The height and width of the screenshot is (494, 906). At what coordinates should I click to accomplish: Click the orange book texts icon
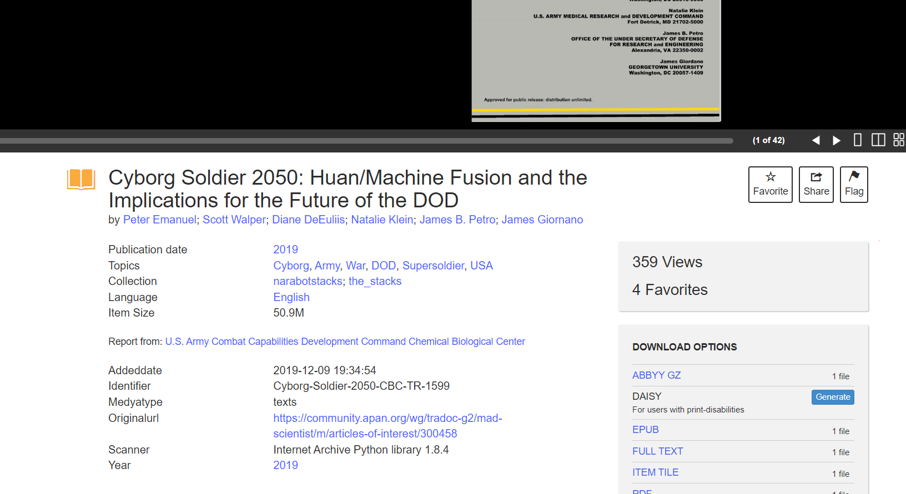(81, 179)
